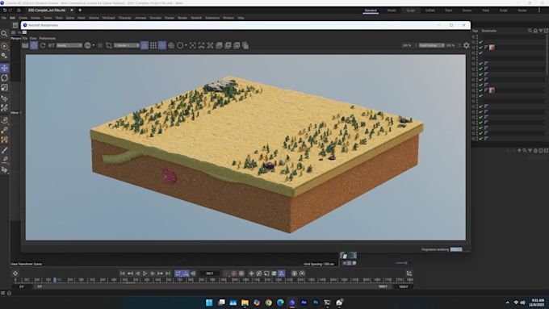This screenshot has width=549, height=309.
Task: Expand the arrow next to globe icon
Action: [x=94, y=45]
